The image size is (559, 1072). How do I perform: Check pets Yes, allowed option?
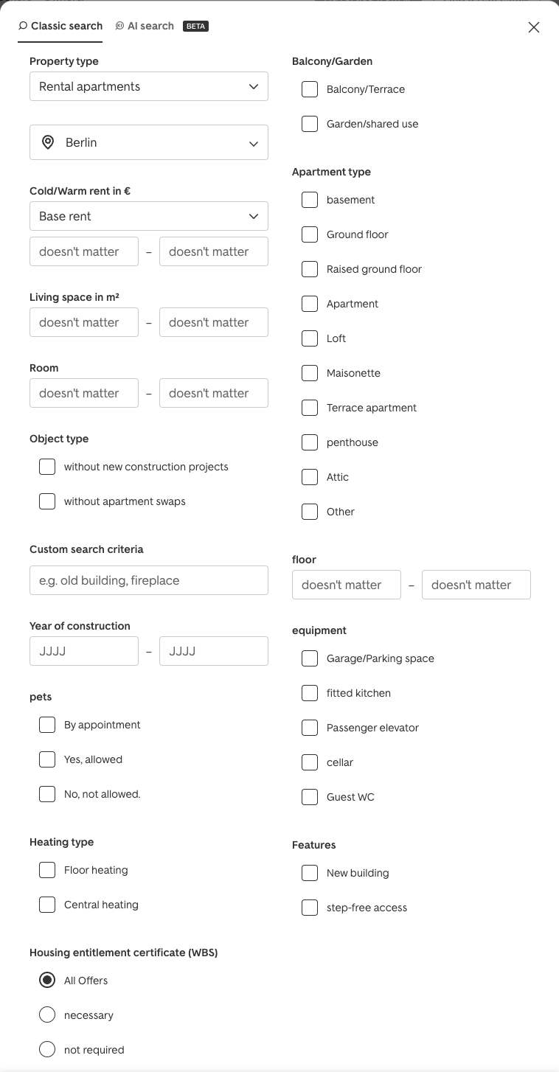pos(47,759)
